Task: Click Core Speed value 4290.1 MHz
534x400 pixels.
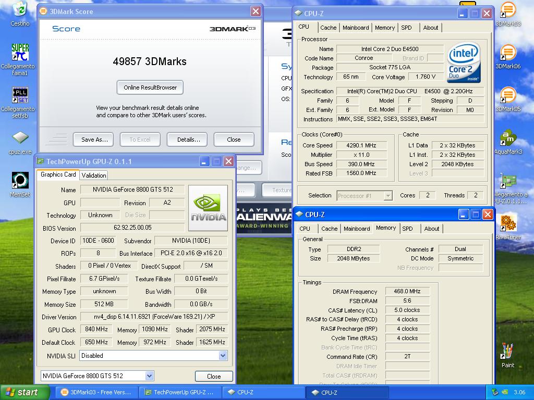Action: [x=361, y=145]
